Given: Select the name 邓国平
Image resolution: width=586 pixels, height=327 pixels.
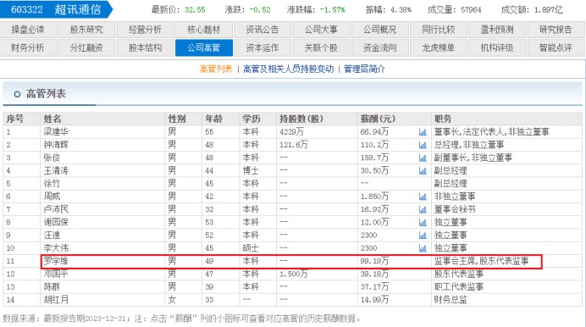Looking at the screenshot, I should (x=56, y=274).
